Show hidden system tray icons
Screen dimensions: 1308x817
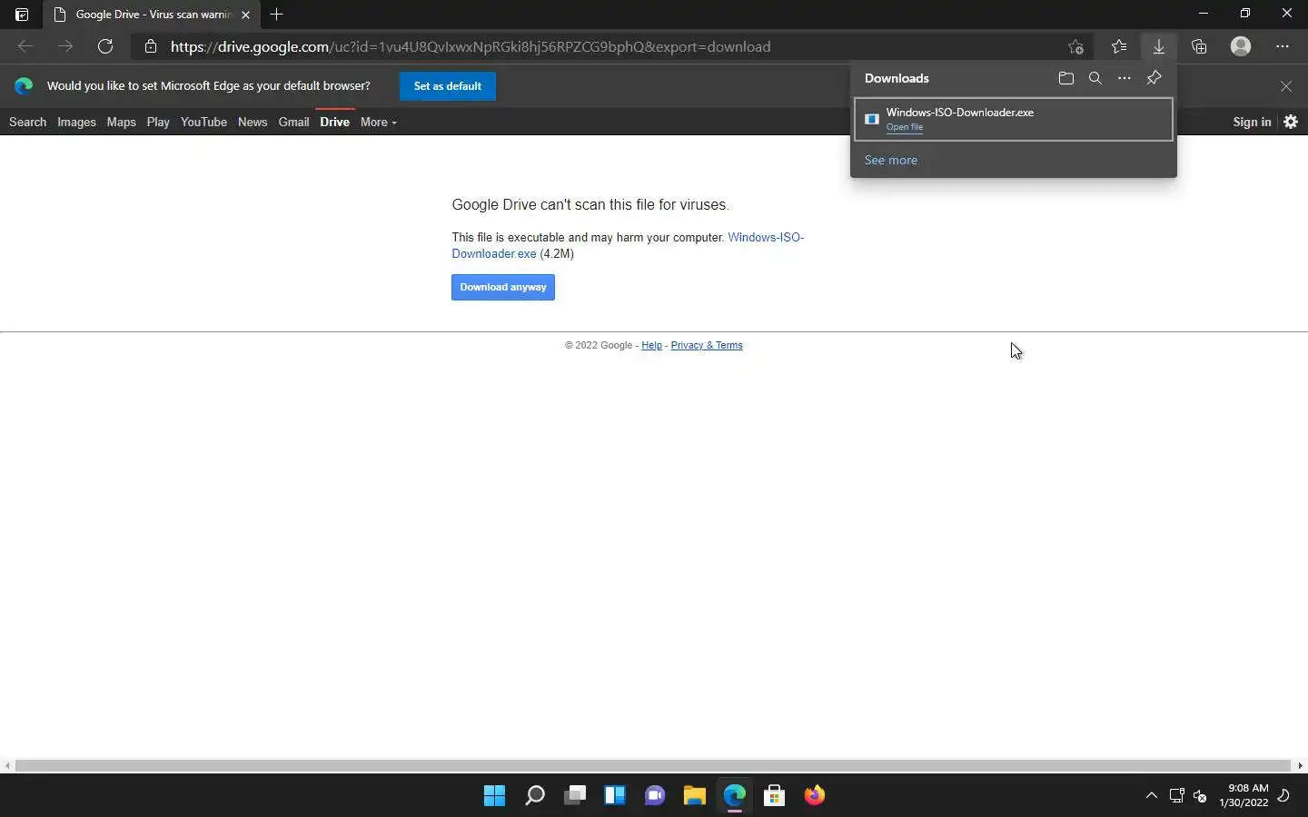click(1152, 795)
